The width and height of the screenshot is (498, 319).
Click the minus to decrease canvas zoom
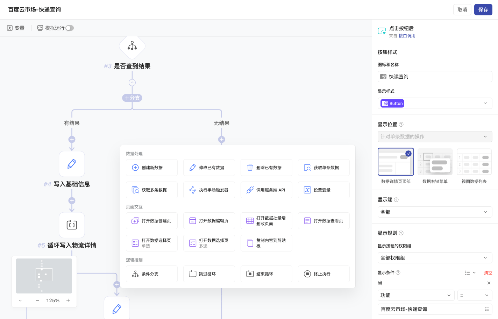pos(37,300)
